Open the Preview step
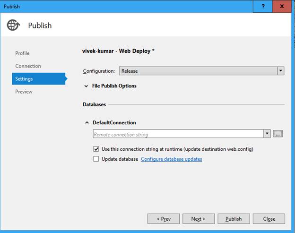 (24, 92)
